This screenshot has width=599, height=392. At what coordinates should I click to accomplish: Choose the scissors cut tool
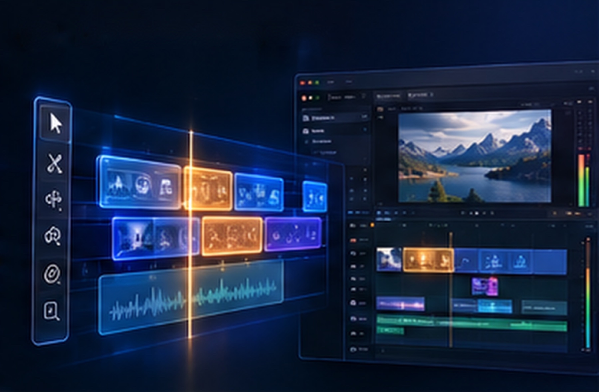[x=55, y=163]
